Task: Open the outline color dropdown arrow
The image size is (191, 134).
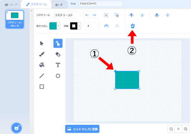Action: point(79,26)
